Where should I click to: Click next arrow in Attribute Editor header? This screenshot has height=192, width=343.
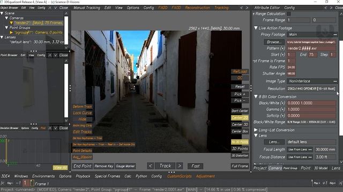(331, 7)
